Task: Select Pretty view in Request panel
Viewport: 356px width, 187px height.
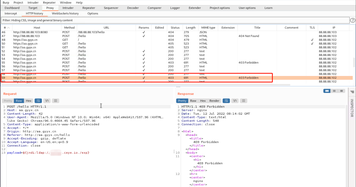Action: 8,101
